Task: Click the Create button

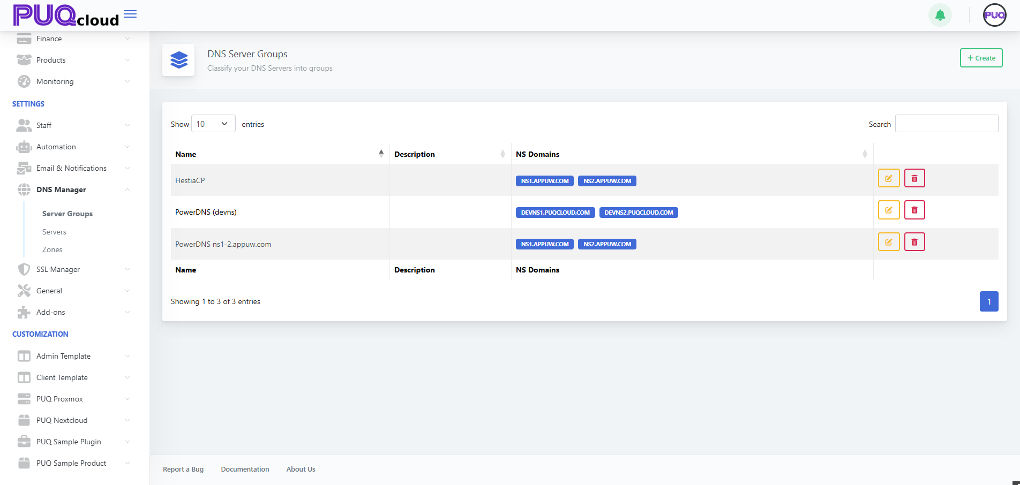Action: [981, 58]
